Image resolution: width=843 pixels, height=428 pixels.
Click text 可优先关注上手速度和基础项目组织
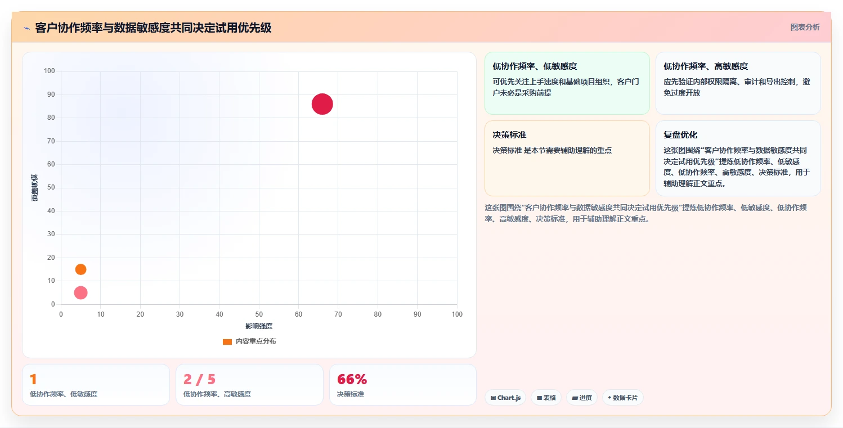pyautogui.click(x=553, y=82)
